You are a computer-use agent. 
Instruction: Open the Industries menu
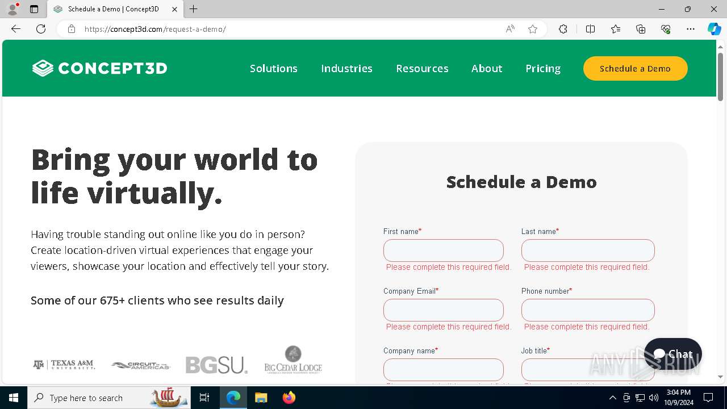[x=346, y=68]
